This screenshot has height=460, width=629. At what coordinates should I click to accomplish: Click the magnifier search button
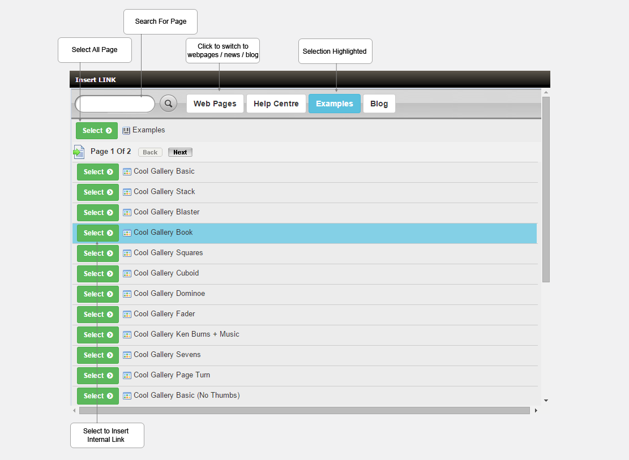(x=169, y=104)
